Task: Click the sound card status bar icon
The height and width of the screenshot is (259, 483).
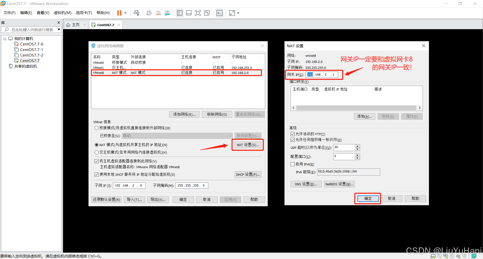Action: click(458, 256)
